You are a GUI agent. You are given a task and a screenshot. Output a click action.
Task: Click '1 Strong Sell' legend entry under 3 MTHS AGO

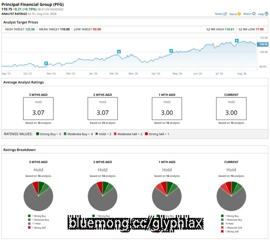pos(37,228)
